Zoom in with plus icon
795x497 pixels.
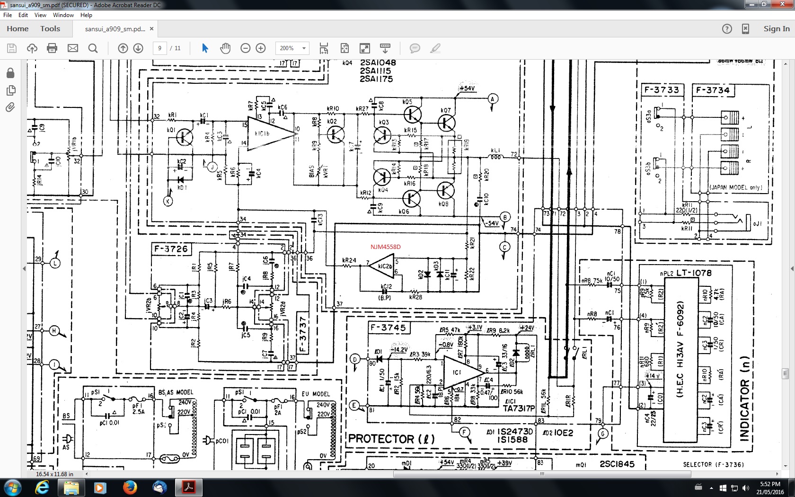click(x=261, y=48)
